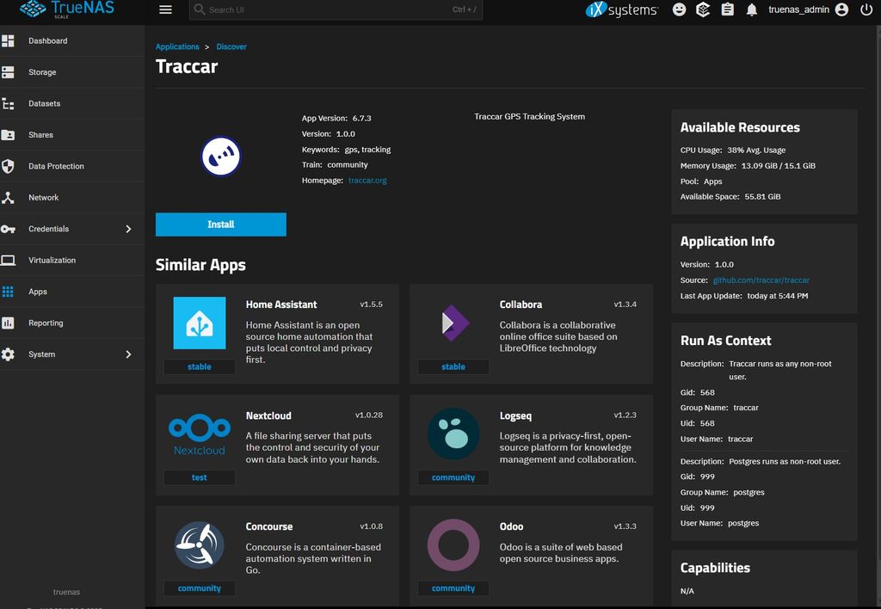Select the Reporting chart icon

(8, 323)
